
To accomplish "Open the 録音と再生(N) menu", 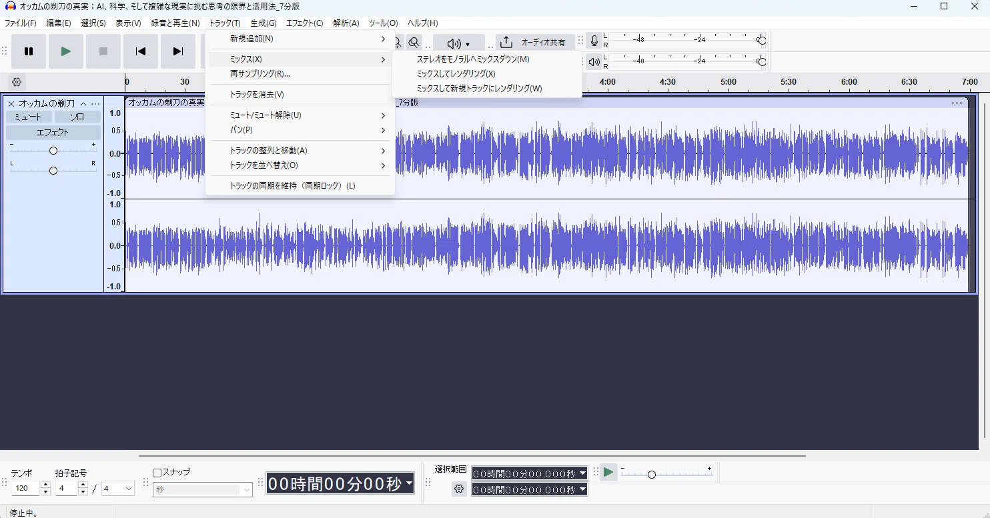I will (175, 23).
